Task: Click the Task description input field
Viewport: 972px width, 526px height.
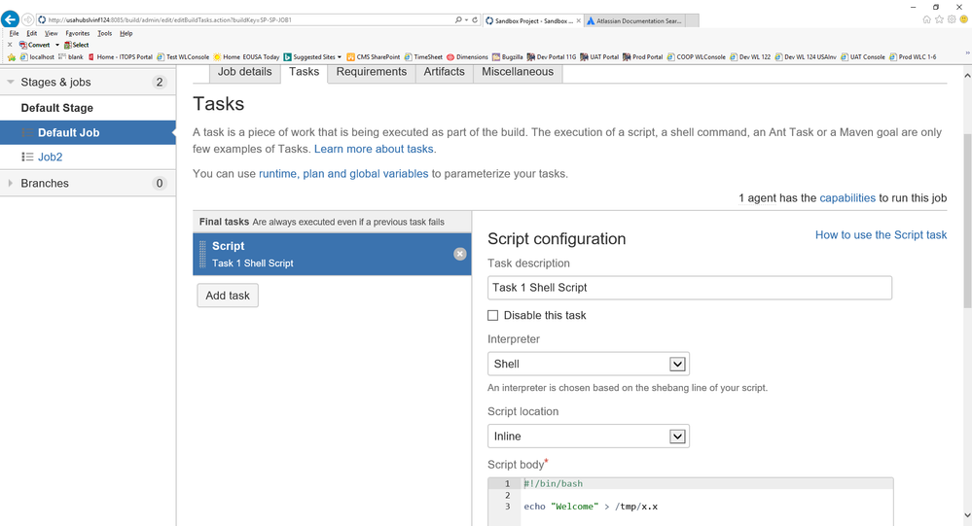Action: click(690, 288)
